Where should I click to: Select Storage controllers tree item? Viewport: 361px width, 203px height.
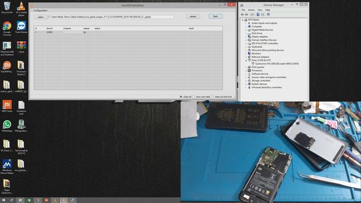[x=261, y=81]
